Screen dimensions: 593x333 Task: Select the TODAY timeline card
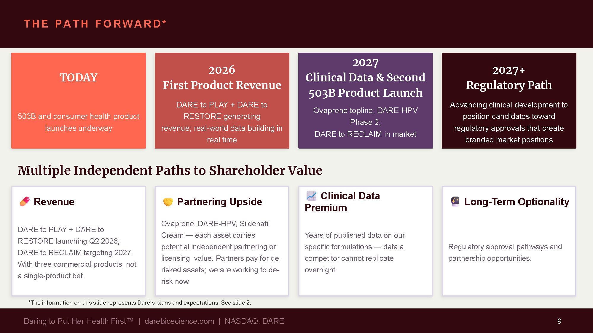pyautogui.click(x=79, y=101)
